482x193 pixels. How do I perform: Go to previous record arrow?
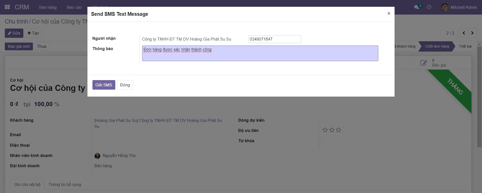tap(464, 33)
